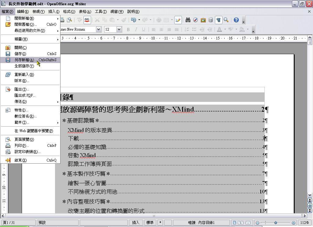Choose 另存新檔(A) Save As menu item
The width and height of the screenshot is (313, 227).
click(30, 60)
